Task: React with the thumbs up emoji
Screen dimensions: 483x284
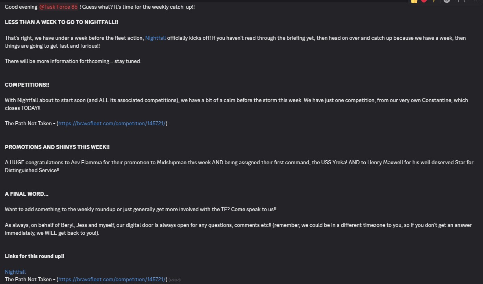Action: tap(414, 1)
